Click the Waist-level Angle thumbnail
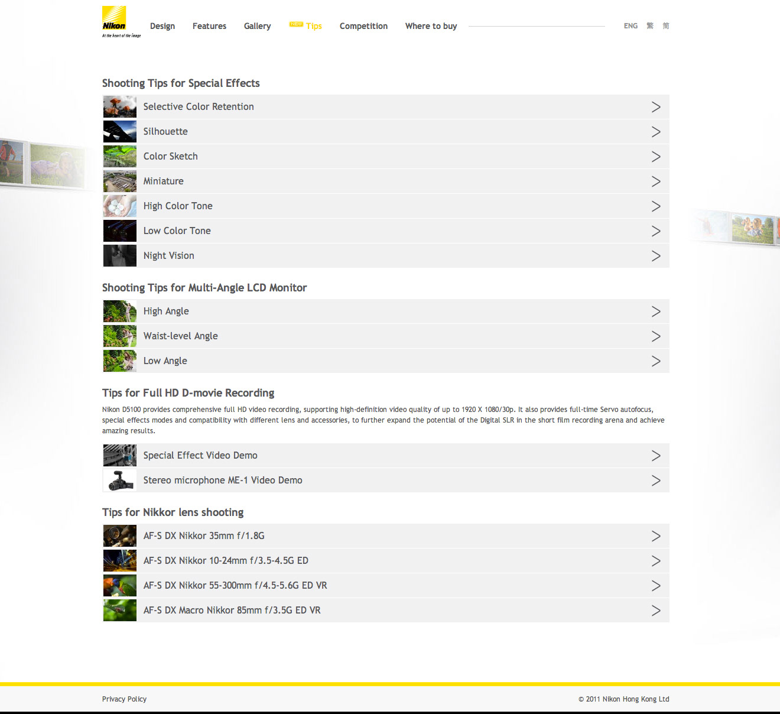This screenshot has width=780, height=714. click(120, 336)
